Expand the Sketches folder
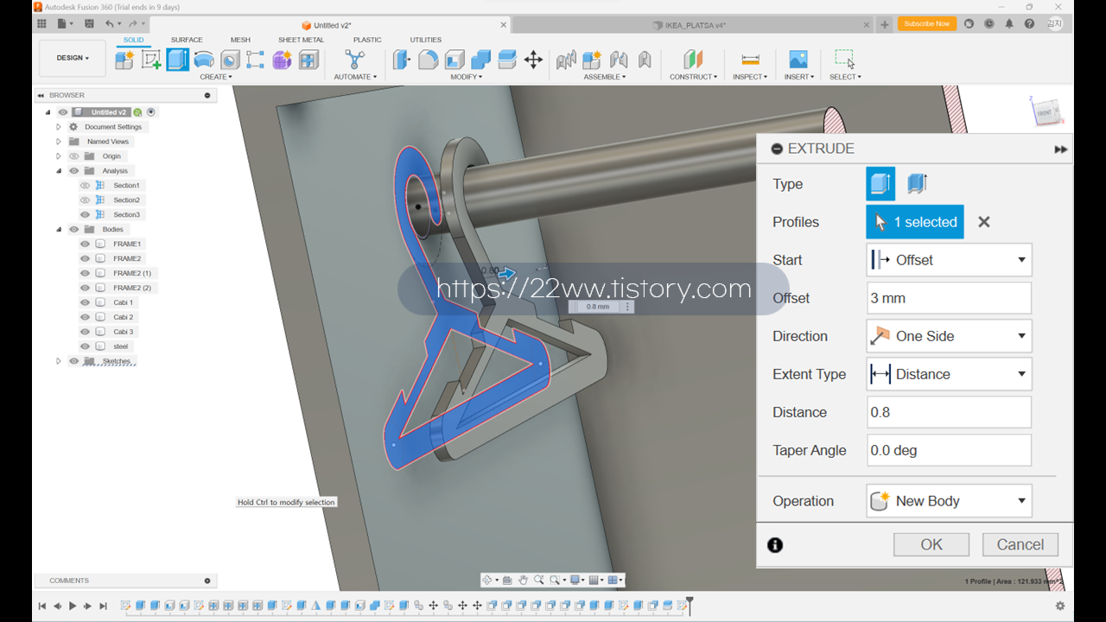The width and height of the screenshot is (1106, 622). coord(59,361)
